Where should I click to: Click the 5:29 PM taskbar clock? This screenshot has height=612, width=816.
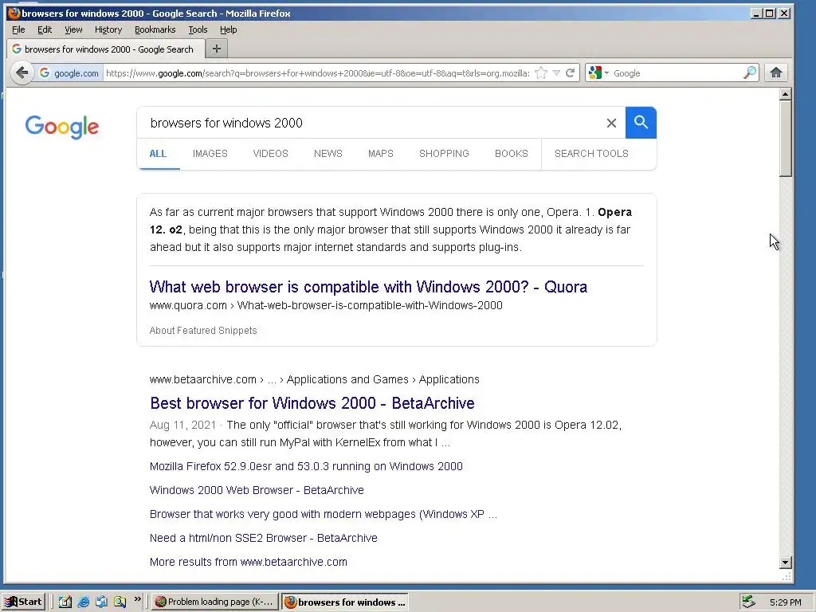[785, 602]
